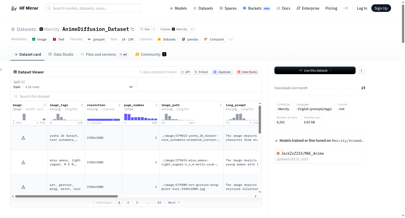Viewport: 405px width, 218px height.
Task: Follow the Mercity organization
Action: pyautogui.click(x=174, y=29)
